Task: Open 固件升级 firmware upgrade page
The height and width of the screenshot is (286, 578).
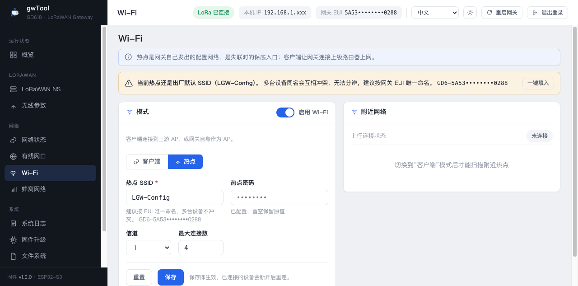Action: pyautogui.click(x=50, y=239)
